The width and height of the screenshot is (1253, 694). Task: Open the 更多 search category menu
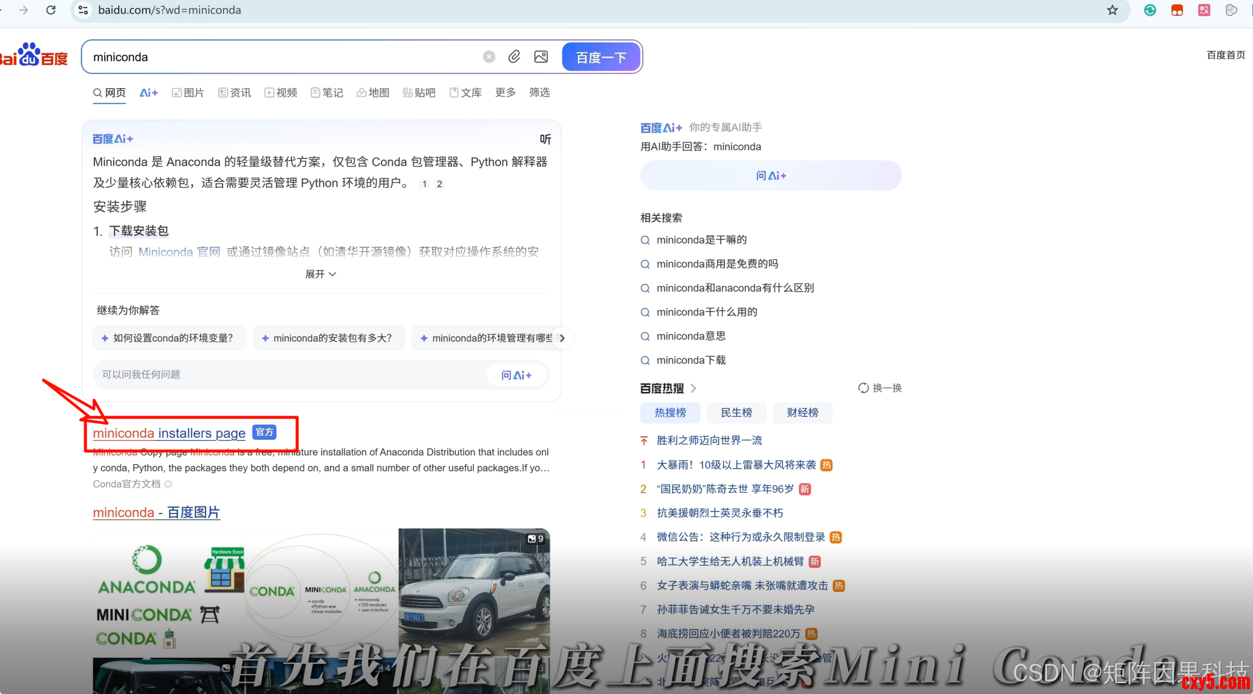pos(505,92)
